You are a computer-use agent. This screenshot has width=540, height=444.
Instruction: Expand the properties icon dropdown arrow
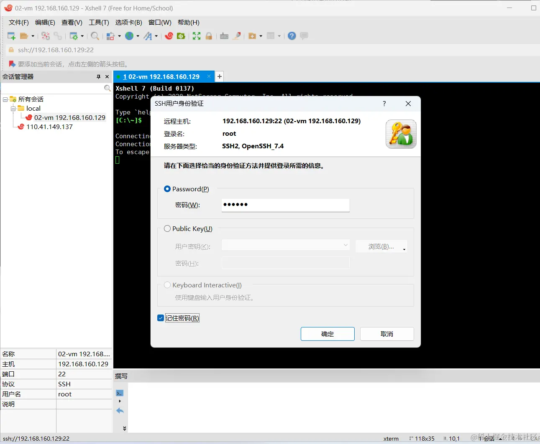coord(82,36)
